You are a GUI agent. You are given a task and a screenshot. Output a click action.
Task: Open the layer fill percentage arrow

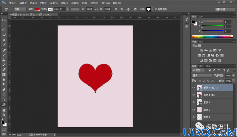(234, 81)
